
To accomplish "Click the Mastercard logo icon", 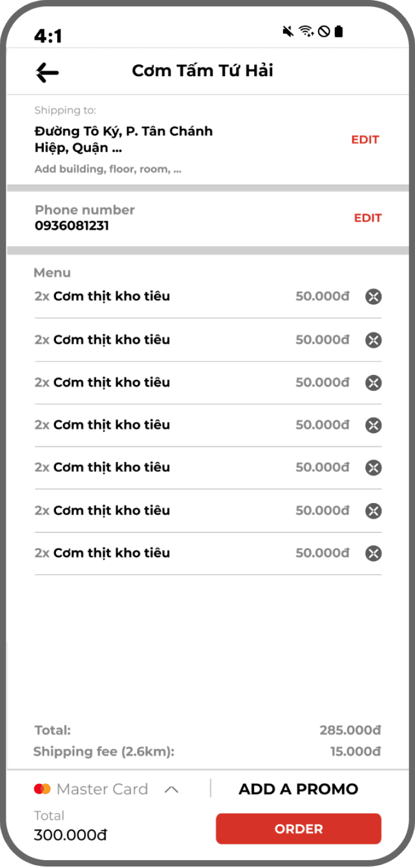I will click(42, 789).
